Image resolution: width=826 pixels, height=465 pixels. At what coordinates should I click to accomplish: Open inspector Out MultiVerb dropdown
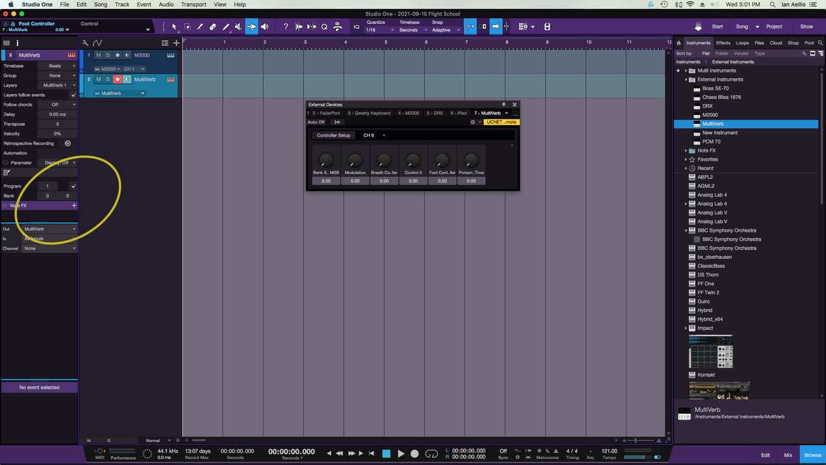[x=49, y=229]
